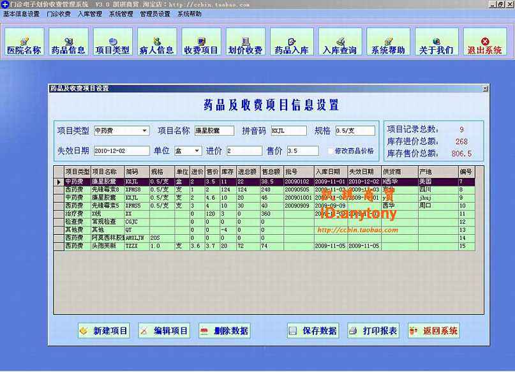The width and height of the screenshot is (515, 372).
Task: Open the 管理员设置 menu
Action: point(155,13)
